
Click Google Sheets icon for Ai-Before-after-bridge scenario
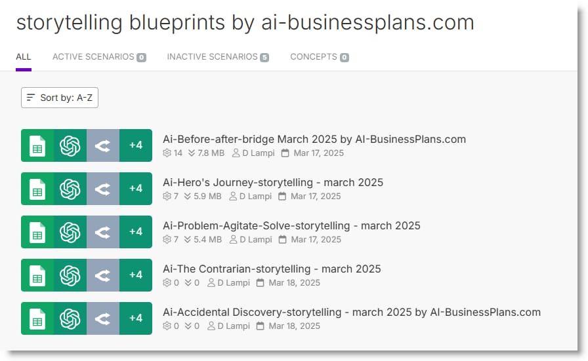click(x=37, y=145)
